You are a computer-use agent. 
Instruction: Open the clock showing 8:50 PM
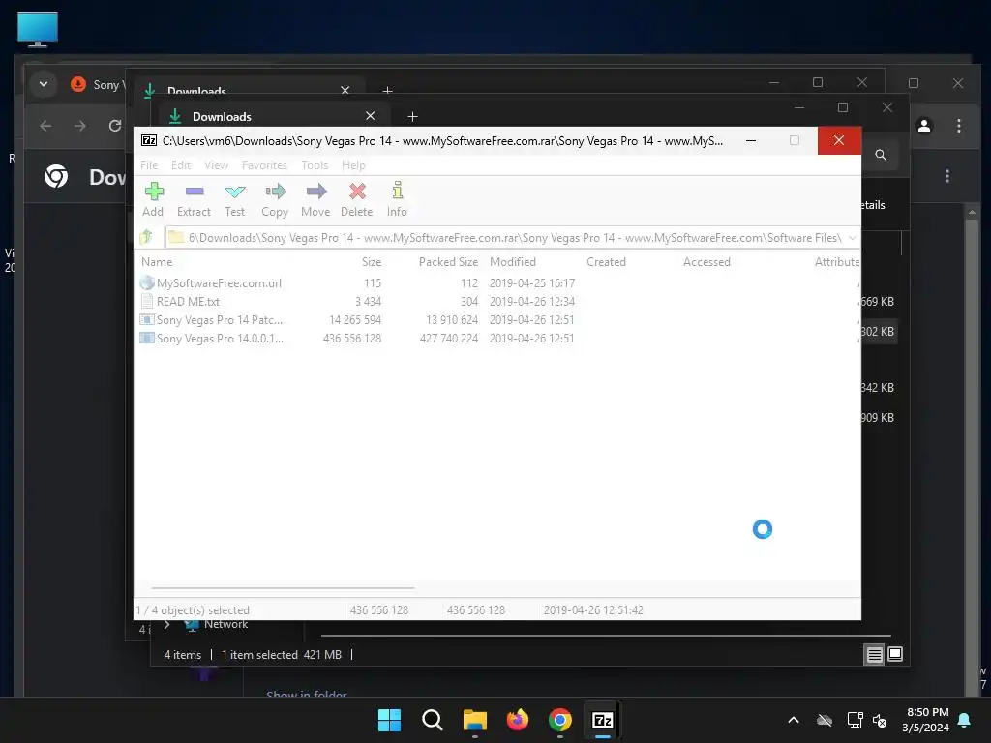[926, 720]
